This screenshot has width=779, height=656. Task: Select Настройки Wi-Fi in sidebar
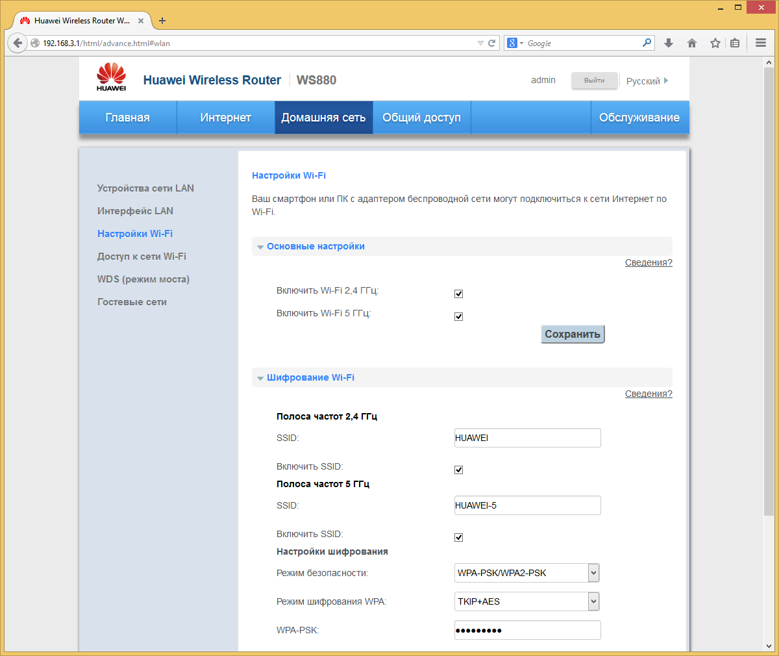[x=135, y=234]
